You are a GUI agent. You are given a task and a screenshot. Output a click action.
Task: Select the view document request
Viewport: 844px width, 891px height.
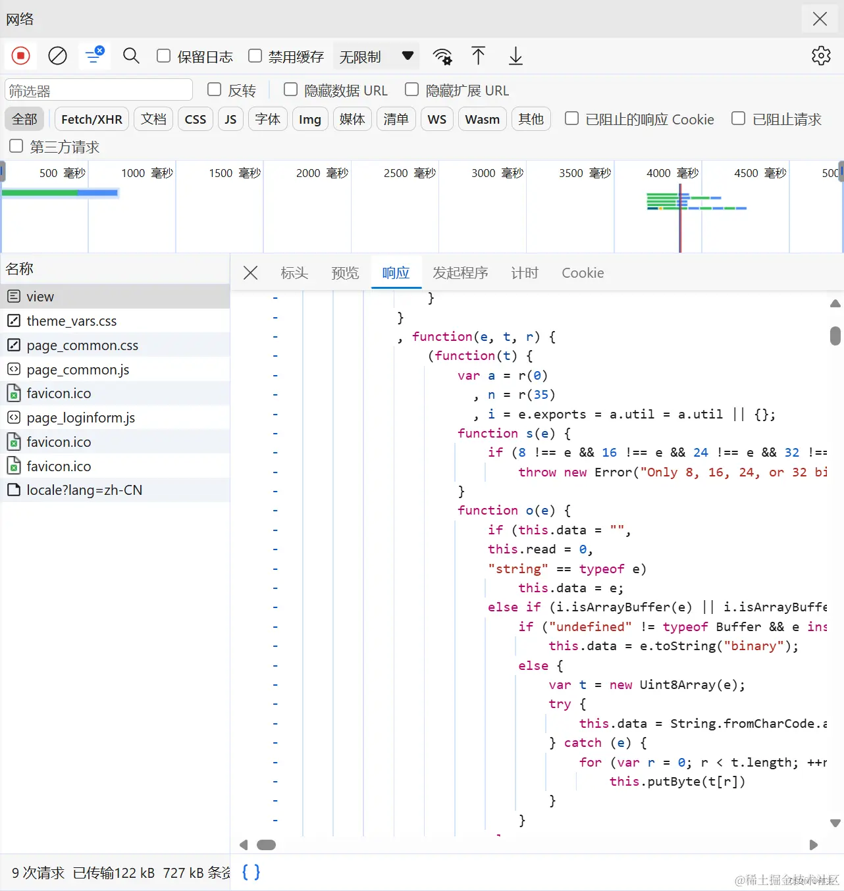(115, 297)
